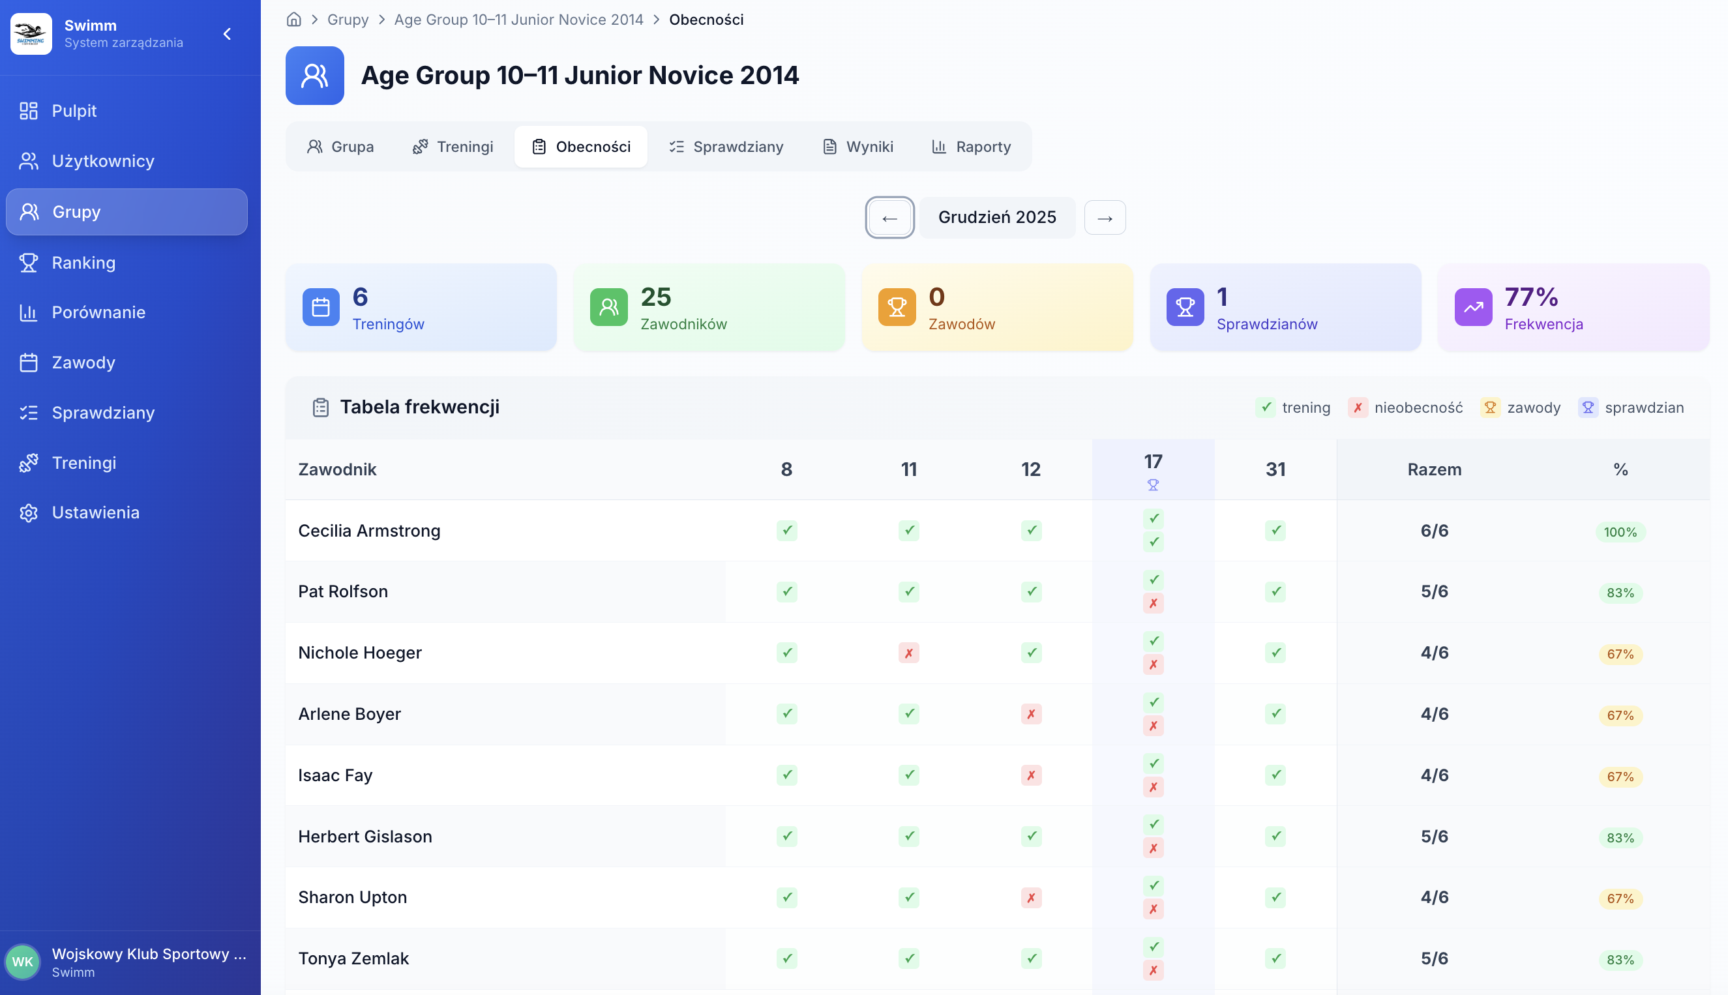Toggle Nichole Hoeger's absence on day 11

(x=908, y=653)
